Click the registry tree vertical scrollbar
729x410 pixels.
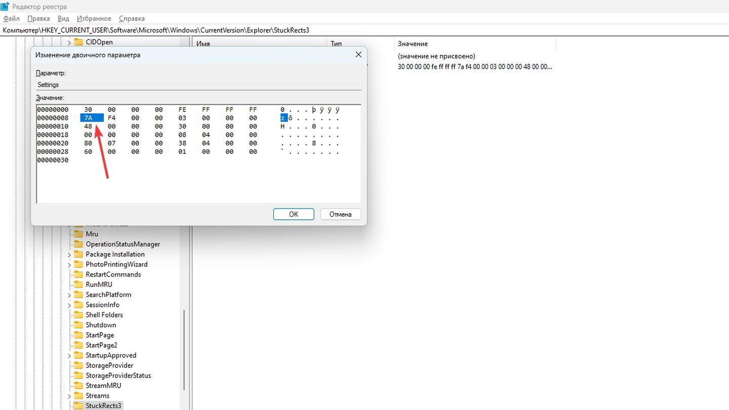(184, 350)
